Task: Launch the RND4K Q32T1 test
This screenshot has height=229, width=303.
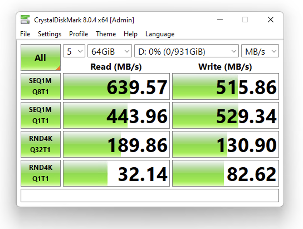Action: coord(40,144)
